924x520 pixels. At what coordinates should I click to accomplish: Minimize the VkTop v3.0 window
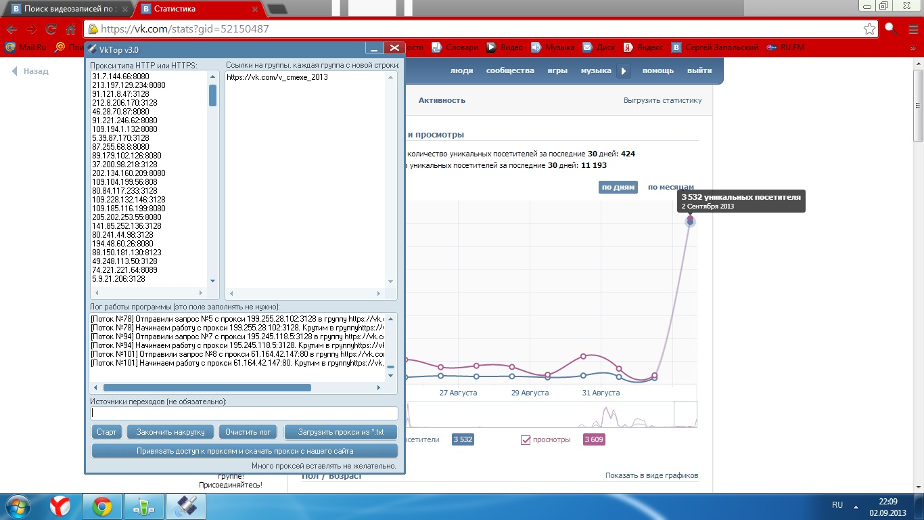pos(374,48)
